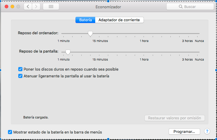Image resolution: width=217 pixels, height=140 pixels.
Task: Minimize the window with the yellow button
Action: tap(12, 6)
